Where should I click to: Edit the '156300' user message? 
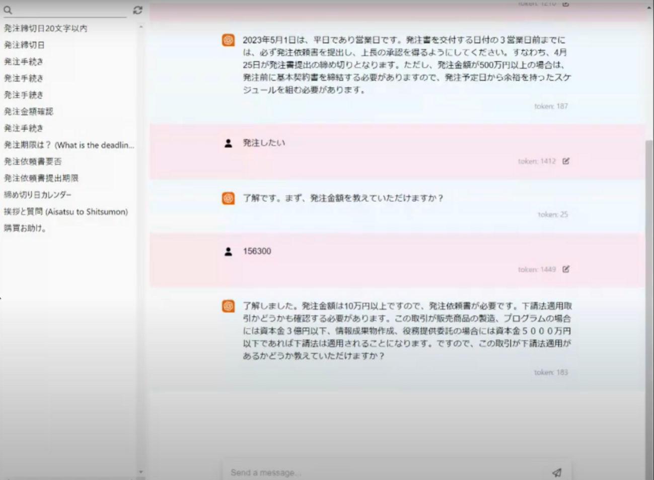tap(566, 269)
